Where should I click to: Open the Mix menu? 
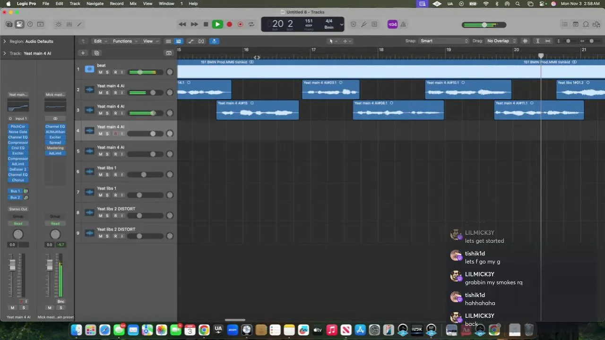click(x=133, y=3)
